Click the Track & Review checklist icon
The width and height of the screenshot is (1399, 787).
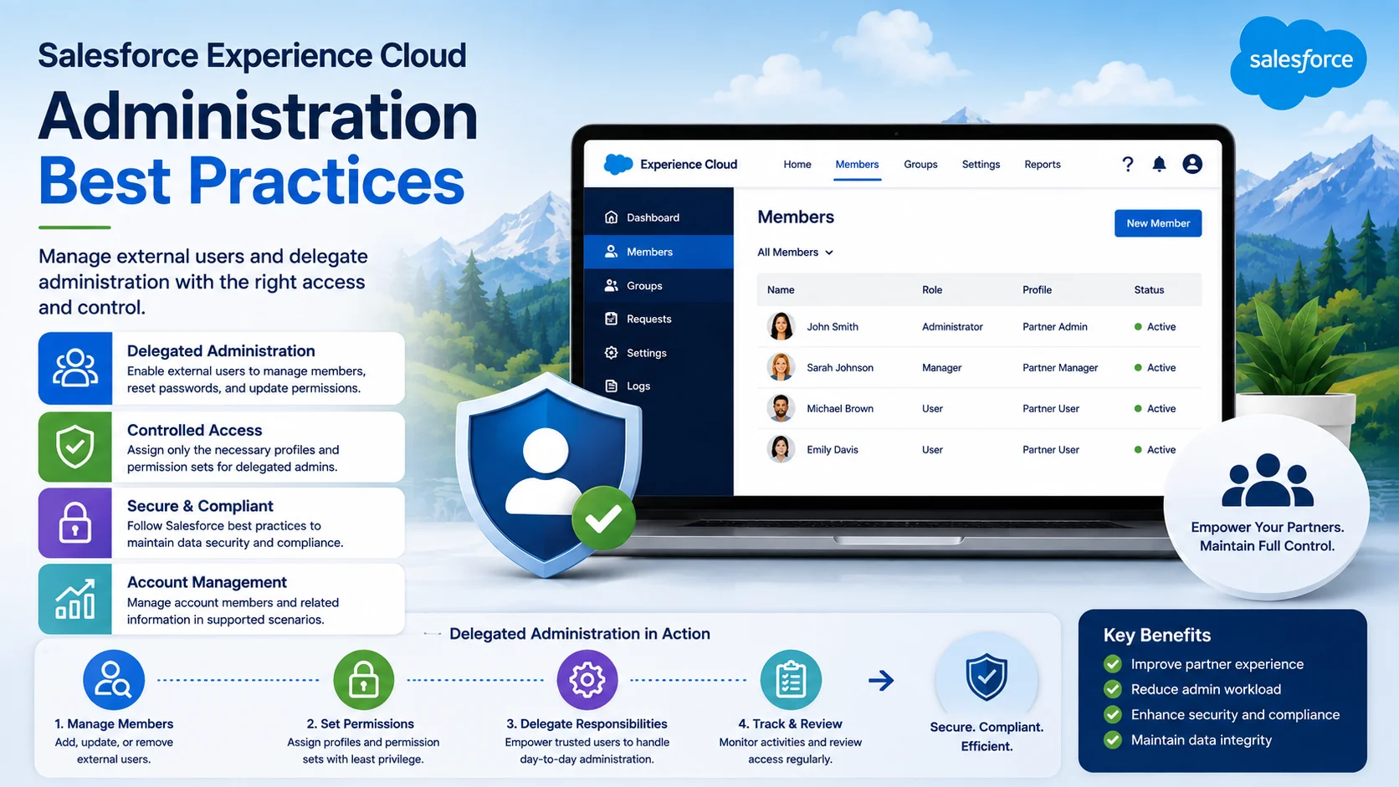point(791,680)
